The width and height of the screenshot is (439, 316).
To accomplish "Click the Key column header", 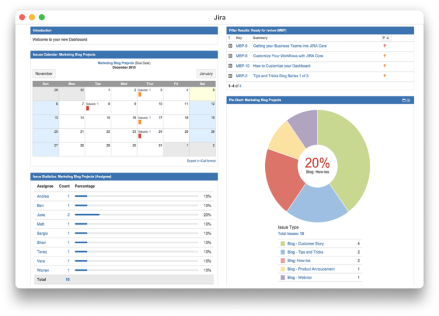I will pos(239,38).
